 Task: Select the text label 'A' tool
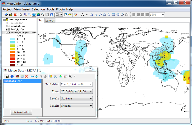pos(83,15)
